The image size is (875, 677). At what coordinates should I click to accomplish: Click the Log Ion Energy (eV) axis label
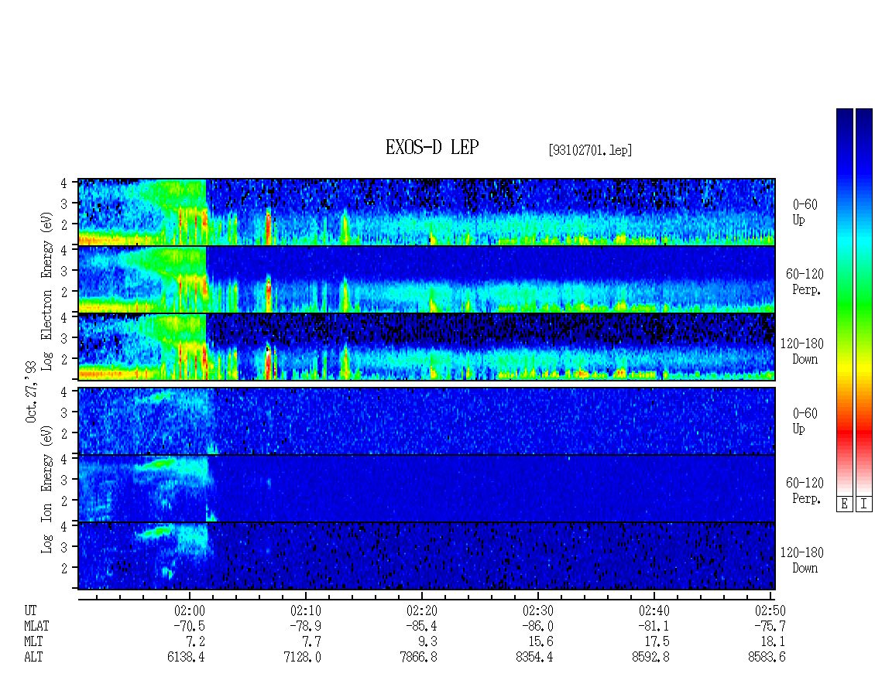[47, 489]
